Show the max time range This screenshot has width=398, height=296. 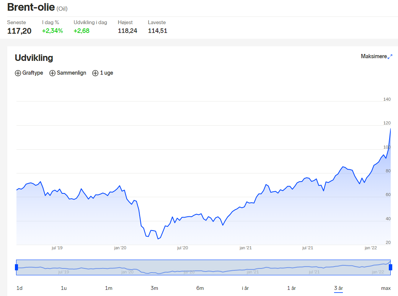[x=386, y=288]
